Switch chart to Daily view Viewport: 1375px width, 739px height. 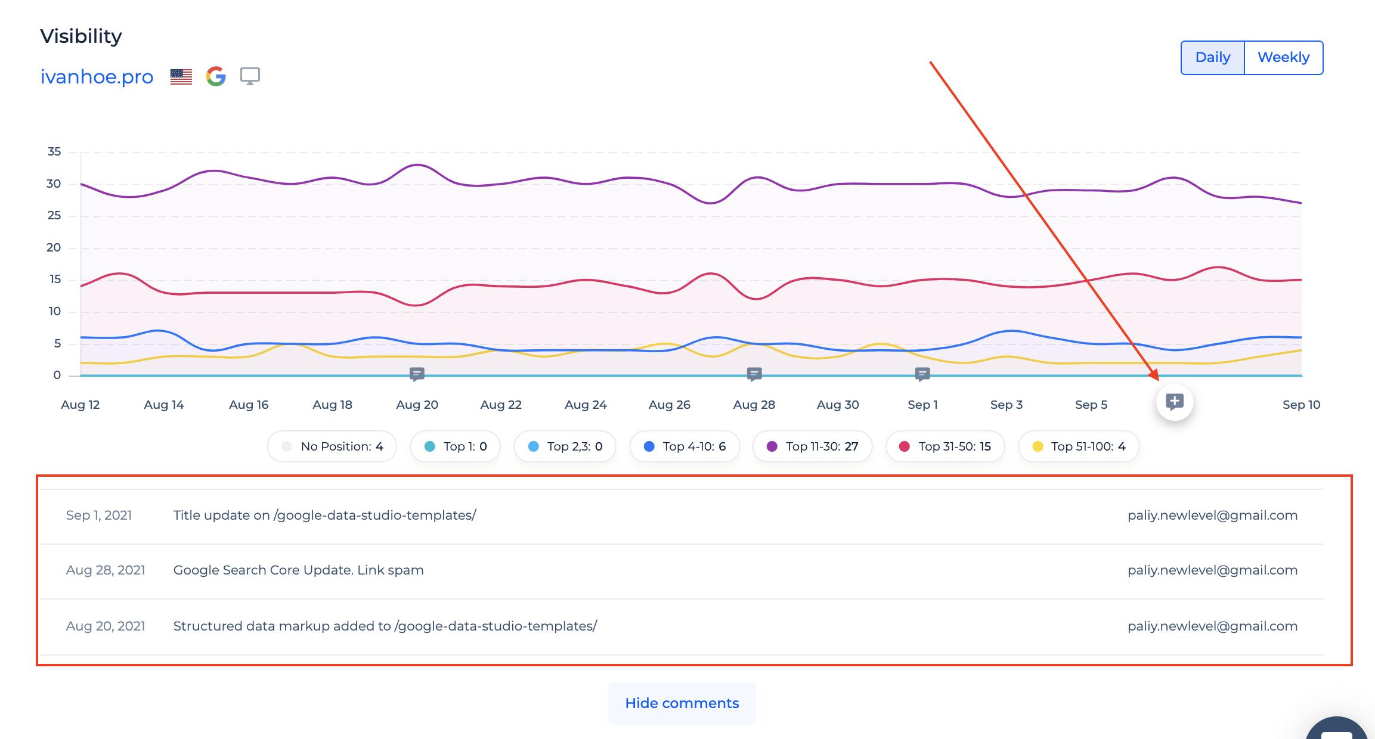[1213, 58]
